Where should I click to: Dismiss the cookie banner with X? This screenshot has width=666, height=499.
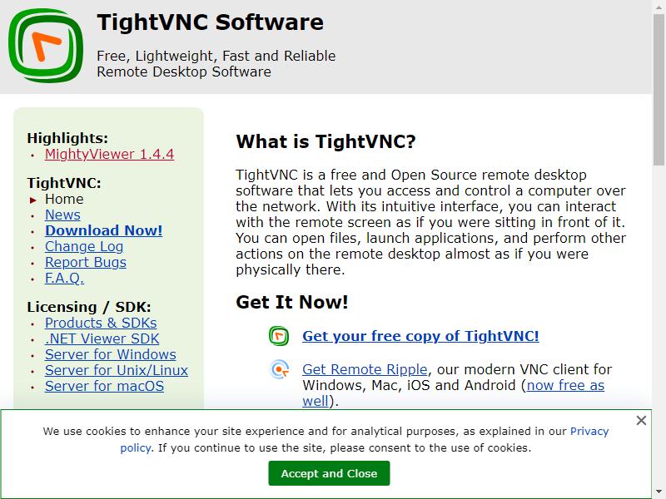coord(641,420)
